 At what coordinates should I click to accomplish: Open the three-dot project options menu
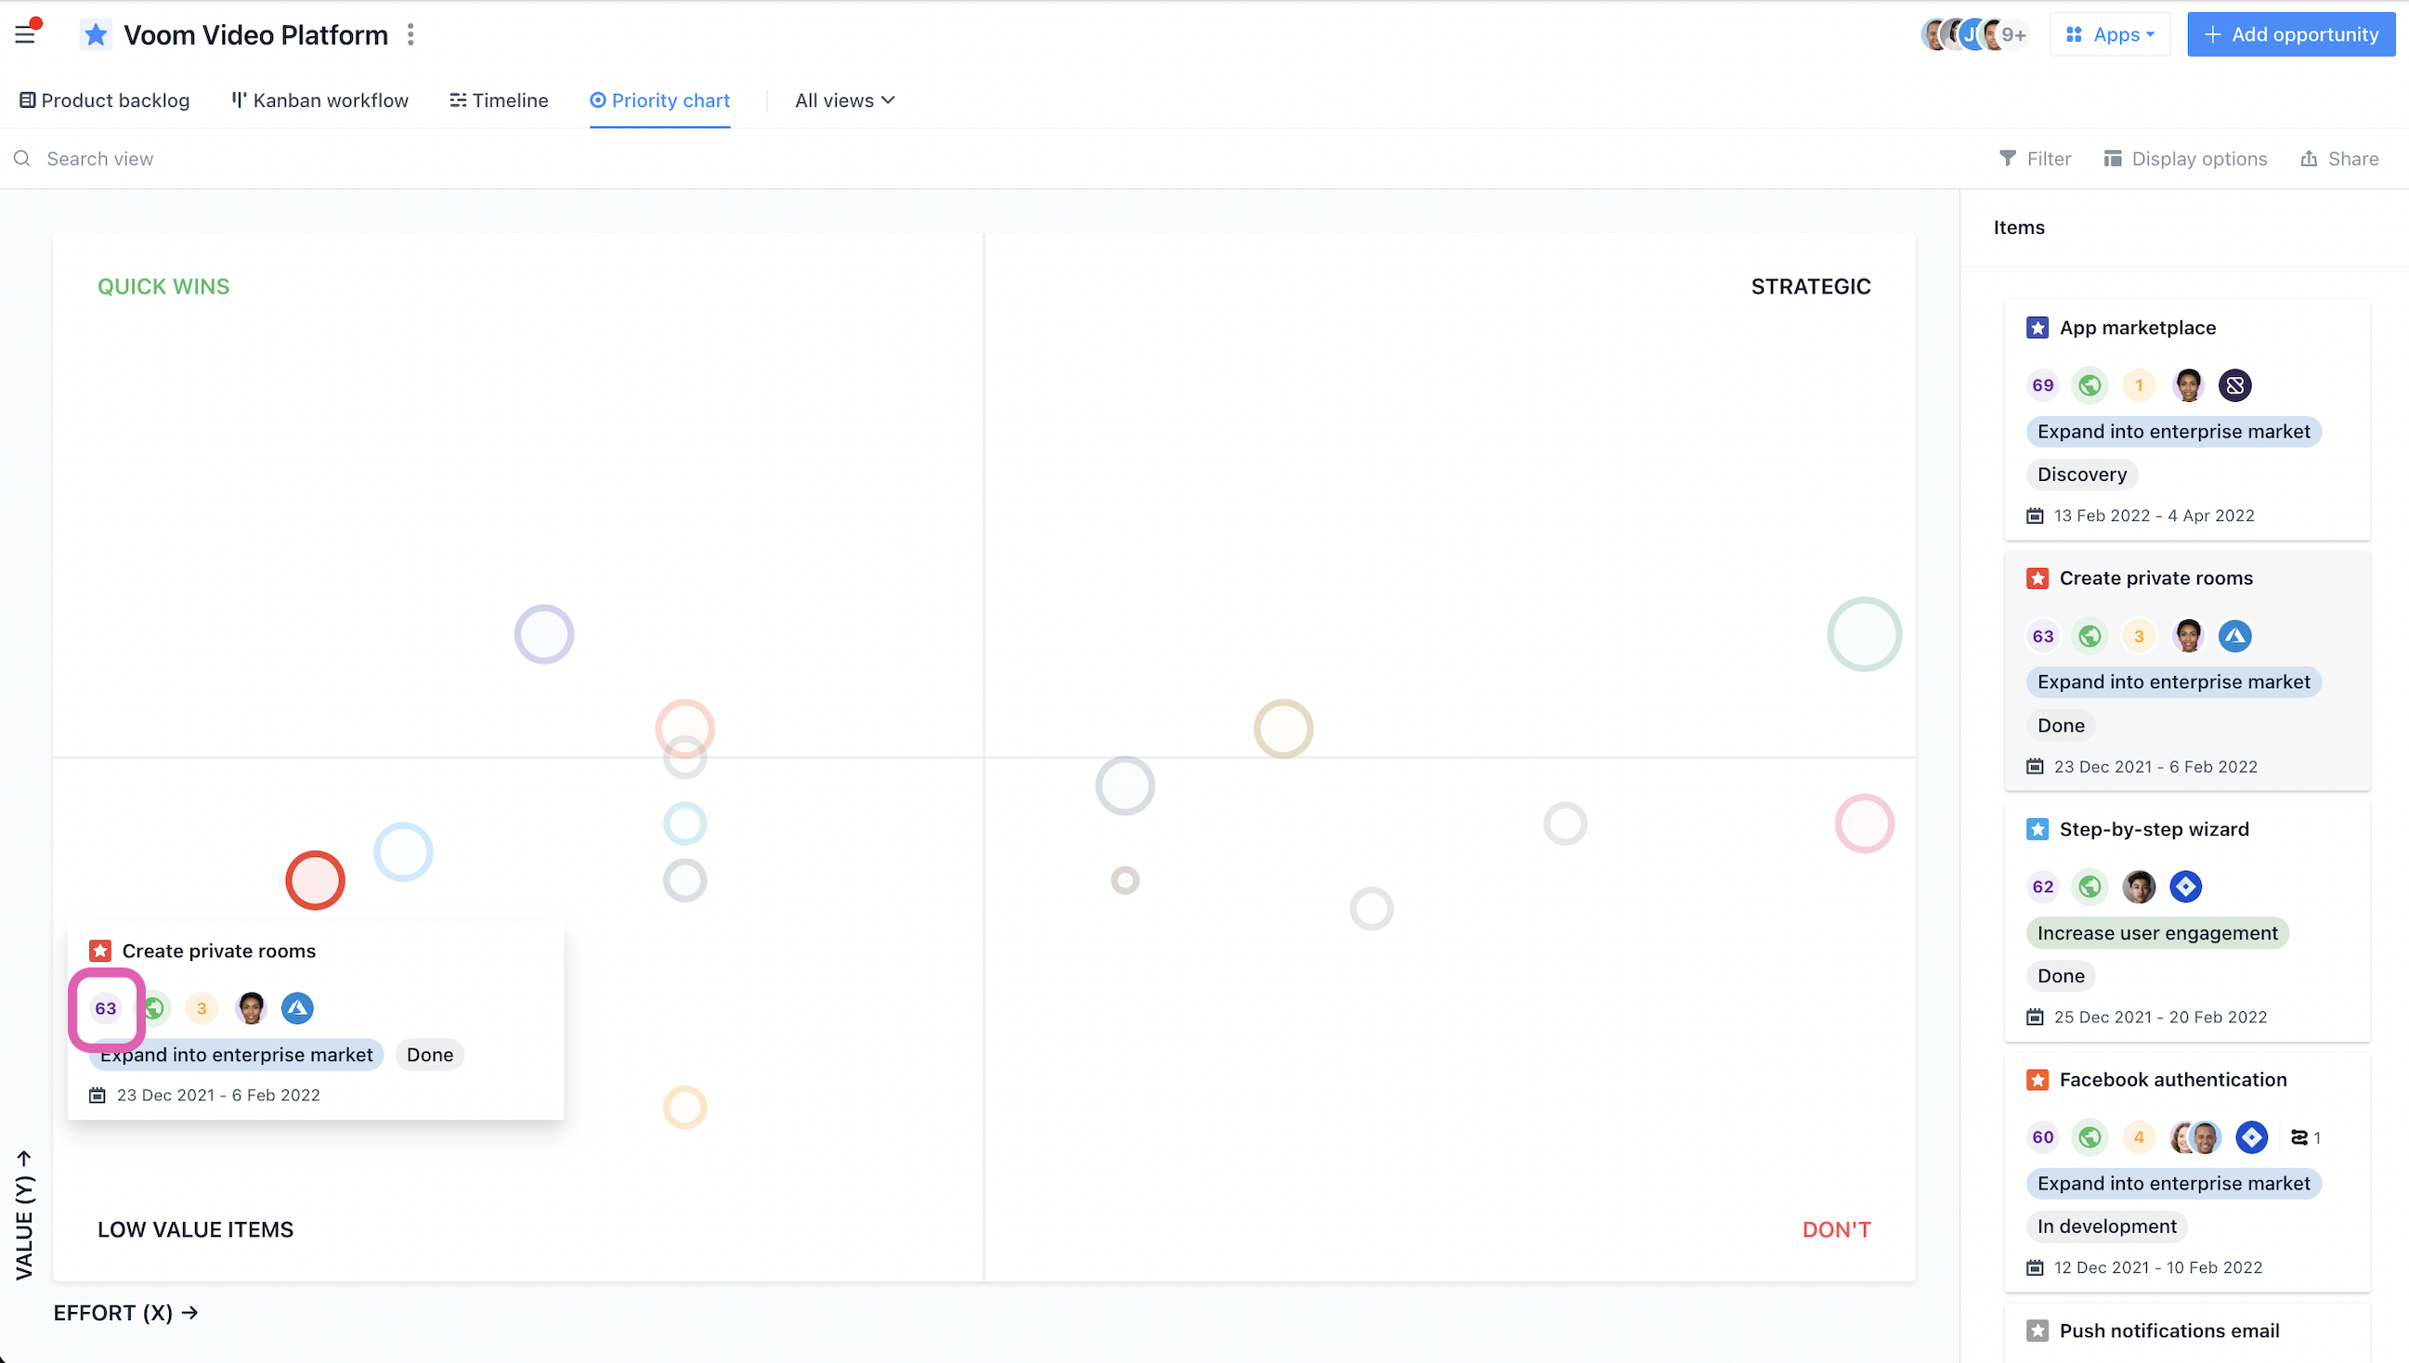[x=410, y=34]
